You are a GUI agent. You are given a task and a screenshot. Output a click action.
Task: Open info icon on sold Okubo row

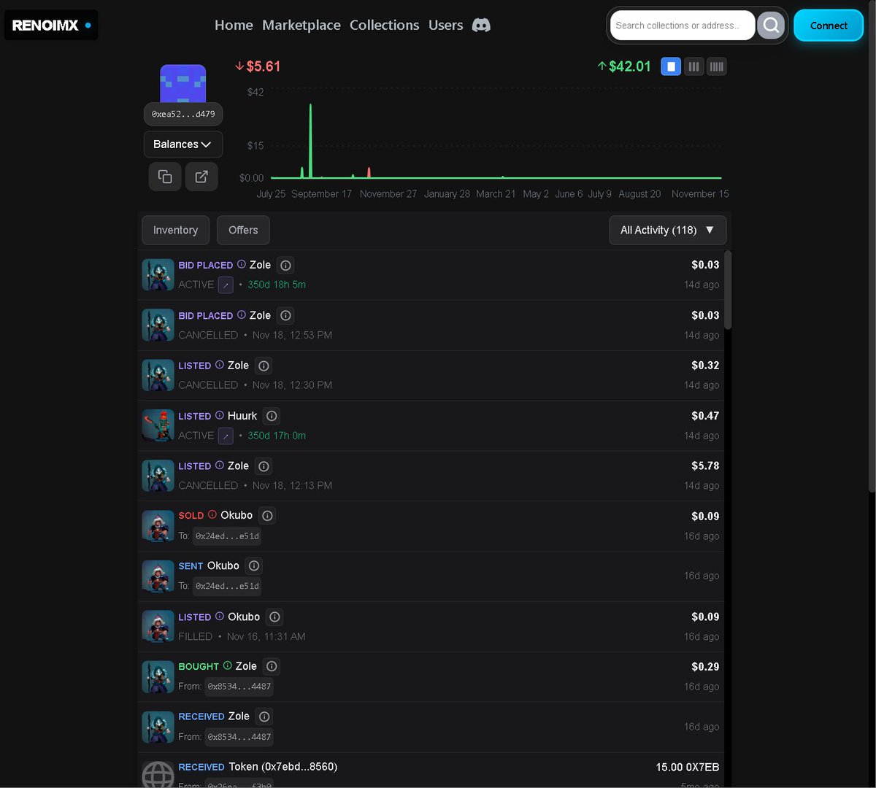click(268, 516)
